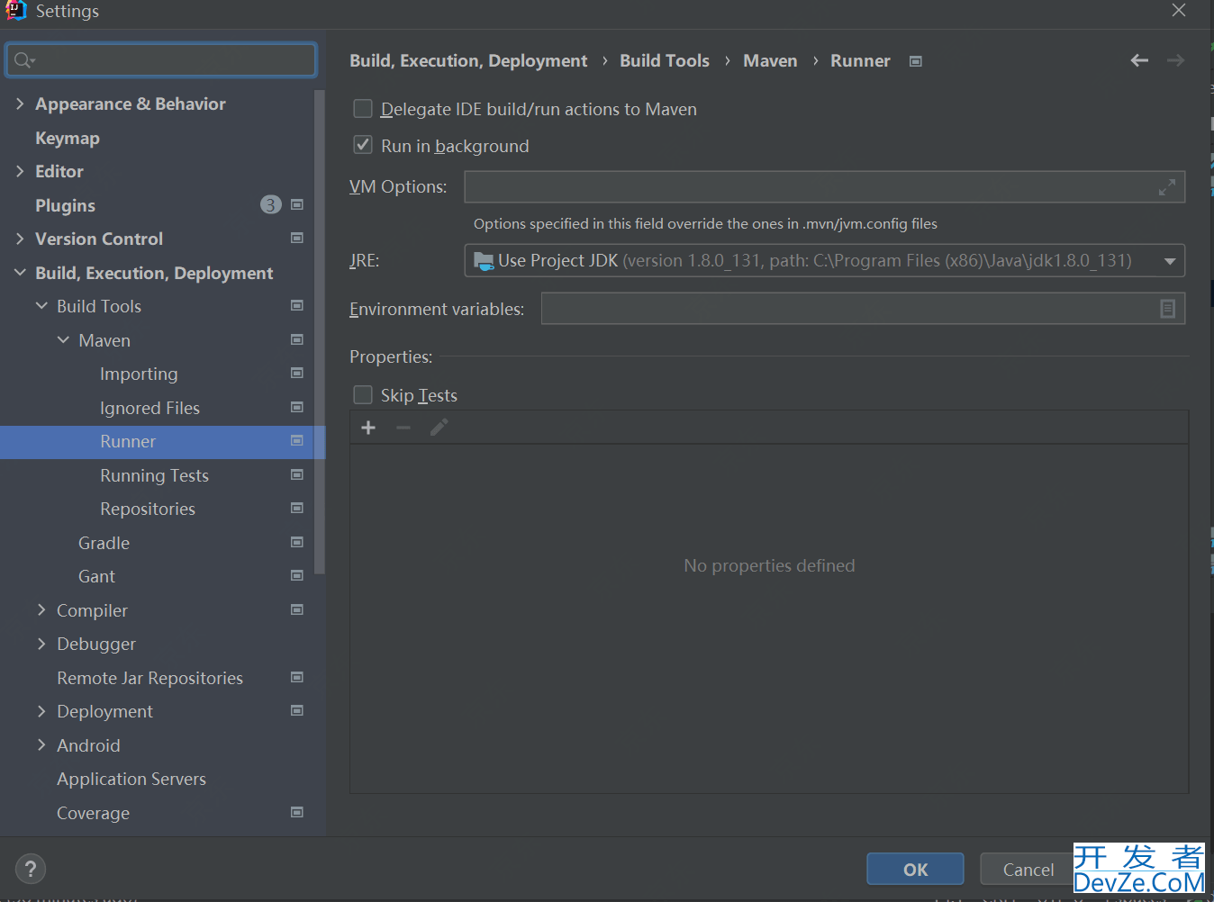Collapse the Build Tools node

[41, 306]
